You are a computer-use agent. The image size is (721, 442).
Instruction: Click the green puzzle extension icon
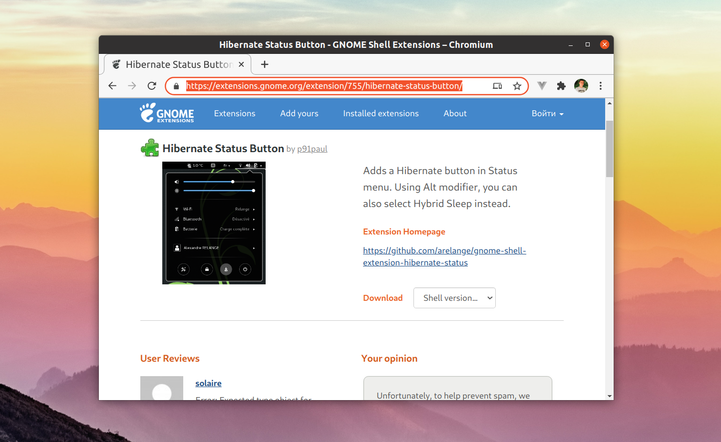tap(150, 148)
